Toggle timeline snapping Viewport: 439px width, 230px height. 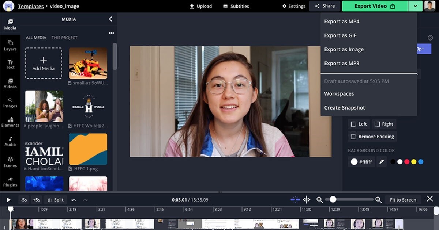pyautogui.click(x=294, y=200)
